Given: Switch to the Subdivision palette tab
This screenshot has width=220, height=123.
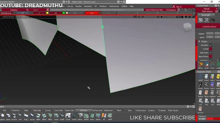Looking at the screenshot, I should (108, 110).
